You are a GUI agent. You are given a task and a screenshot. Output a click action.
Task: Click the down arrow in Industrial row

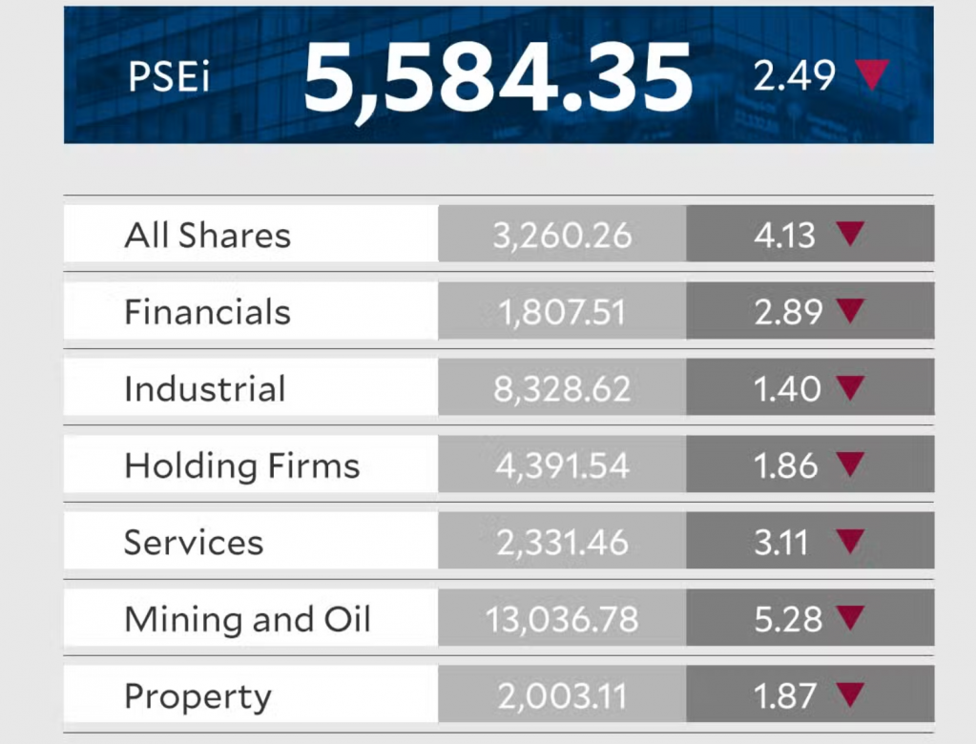tap(849, 387)
